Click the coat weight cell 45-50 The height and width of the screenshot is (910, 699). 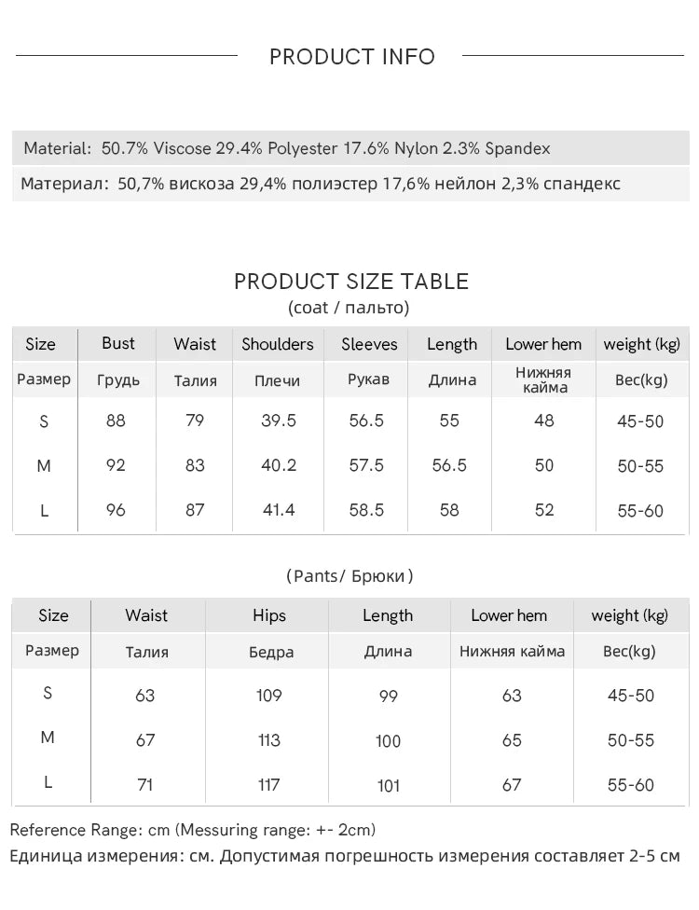[640, 421]
